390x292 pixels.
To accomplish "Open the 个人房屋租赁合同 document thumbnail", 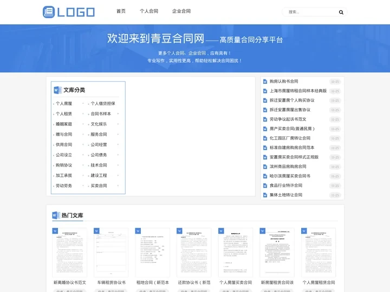I will pyautogui.click(x=318, y=253).
